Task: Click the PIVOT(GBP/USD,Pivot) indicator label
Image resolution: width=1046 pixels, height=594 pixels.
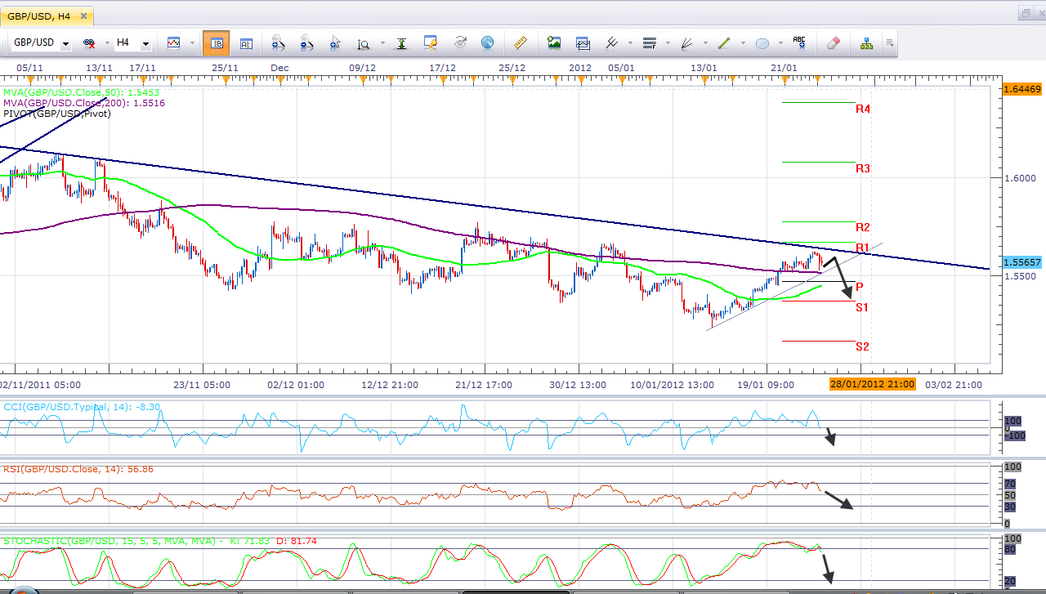Action: [57, 114]
